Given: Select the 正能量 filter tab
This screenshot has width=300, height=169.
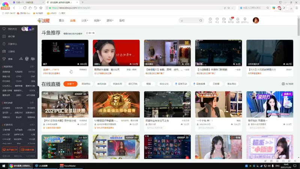Looking at the screenshot, I should [216, 84].
